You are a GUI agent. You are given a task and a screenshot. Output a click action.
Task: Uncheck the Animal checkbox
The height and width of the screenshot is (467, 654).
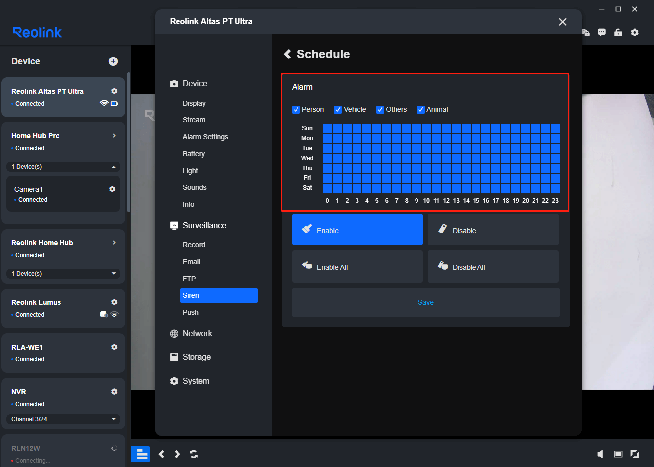tap(421, 110)
